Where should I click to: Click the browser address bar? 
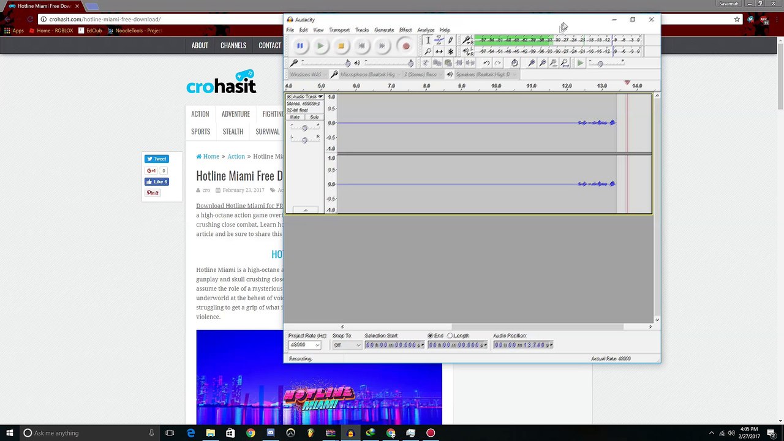tap(386, 19)
